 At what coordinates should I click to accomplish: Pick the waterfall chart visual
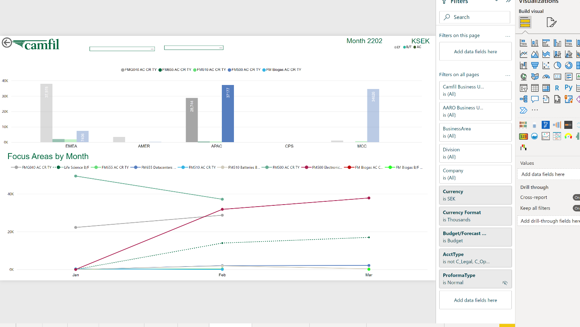point(524,65)
